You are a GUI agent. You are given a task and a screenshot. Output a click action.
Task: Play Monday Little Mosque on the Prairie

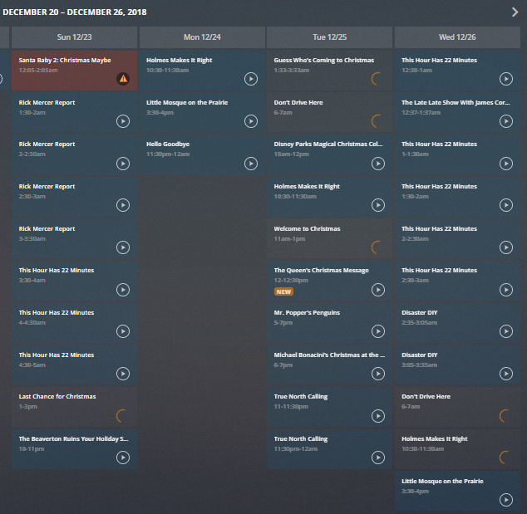tap(251, 121)
